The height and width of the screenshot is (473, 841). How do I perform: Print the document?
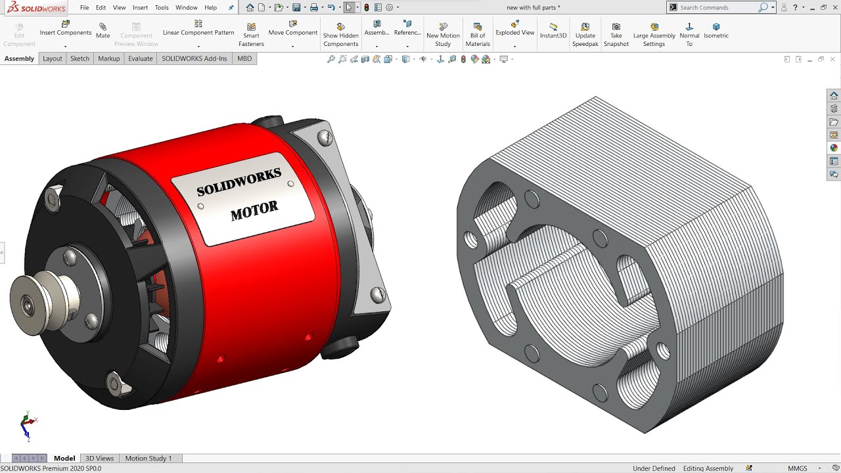[314, 7]
